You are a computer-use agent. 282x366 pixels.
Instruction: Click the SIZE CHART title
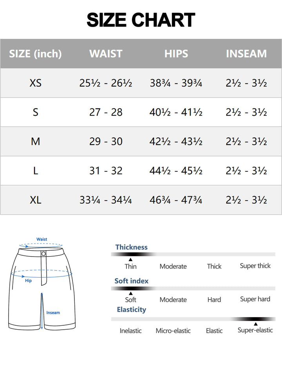coord(141,20)
